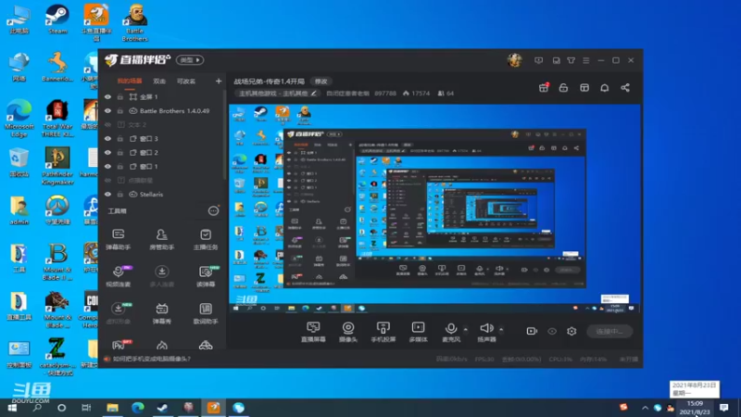This screenshot has width=741, height=417.
Task: Switch to the 可改名 scene tab
Action: (x=186, y=82)
